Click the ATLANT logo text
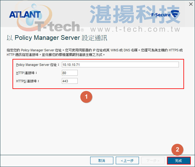The height and width of the screenshot is (167, 195). (25, 15)
